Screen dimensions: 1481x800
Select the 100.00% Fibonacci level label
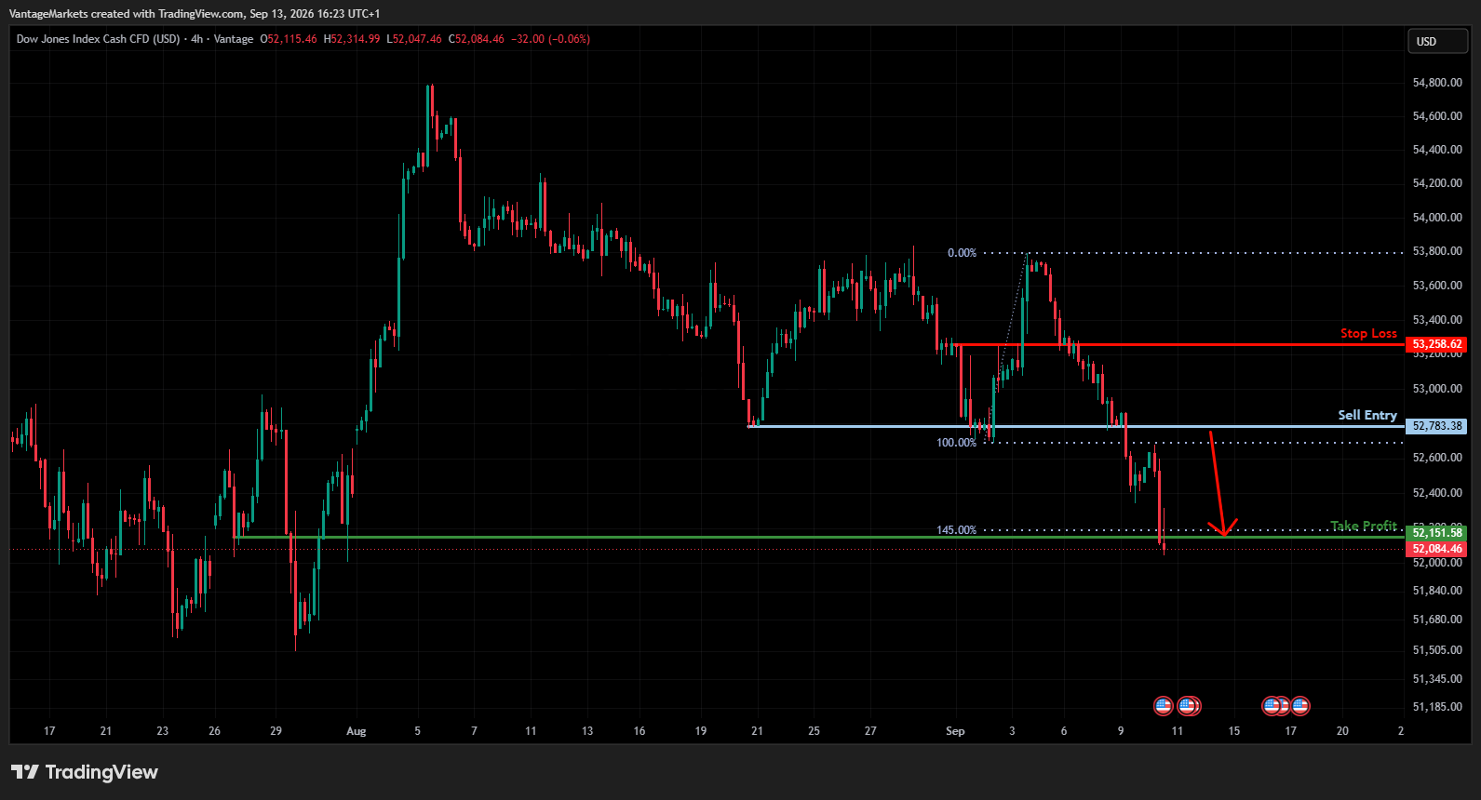click(956, 443)
